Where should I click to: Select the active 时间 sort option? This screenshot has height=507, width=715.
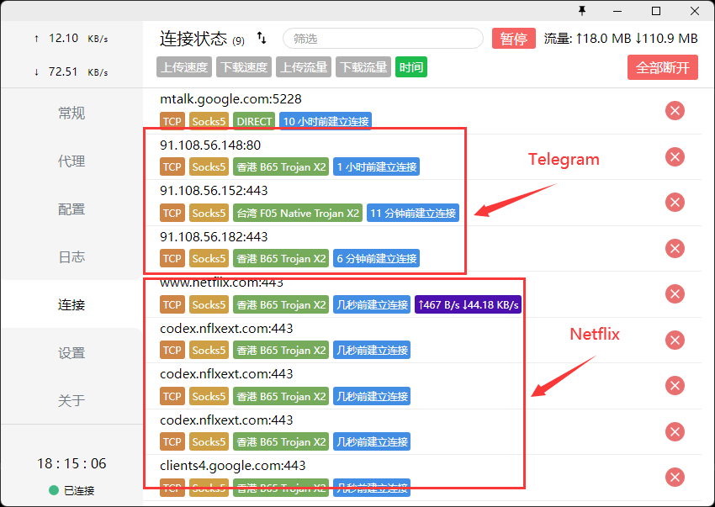tap(411, 67)
